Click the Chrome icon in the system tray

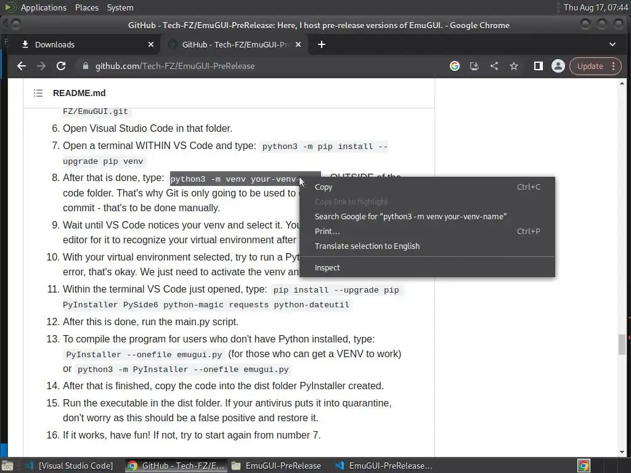[x=584, y=466]
